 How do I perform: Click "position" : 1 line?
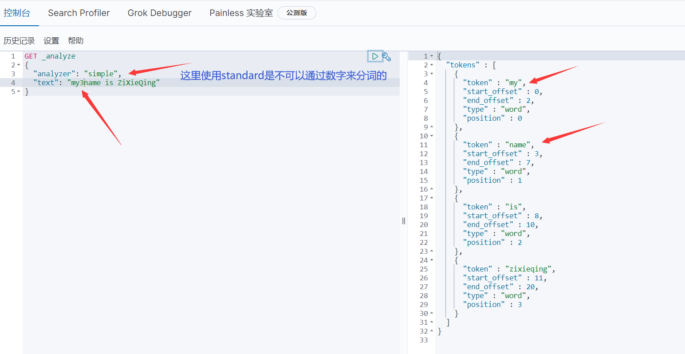492,180
